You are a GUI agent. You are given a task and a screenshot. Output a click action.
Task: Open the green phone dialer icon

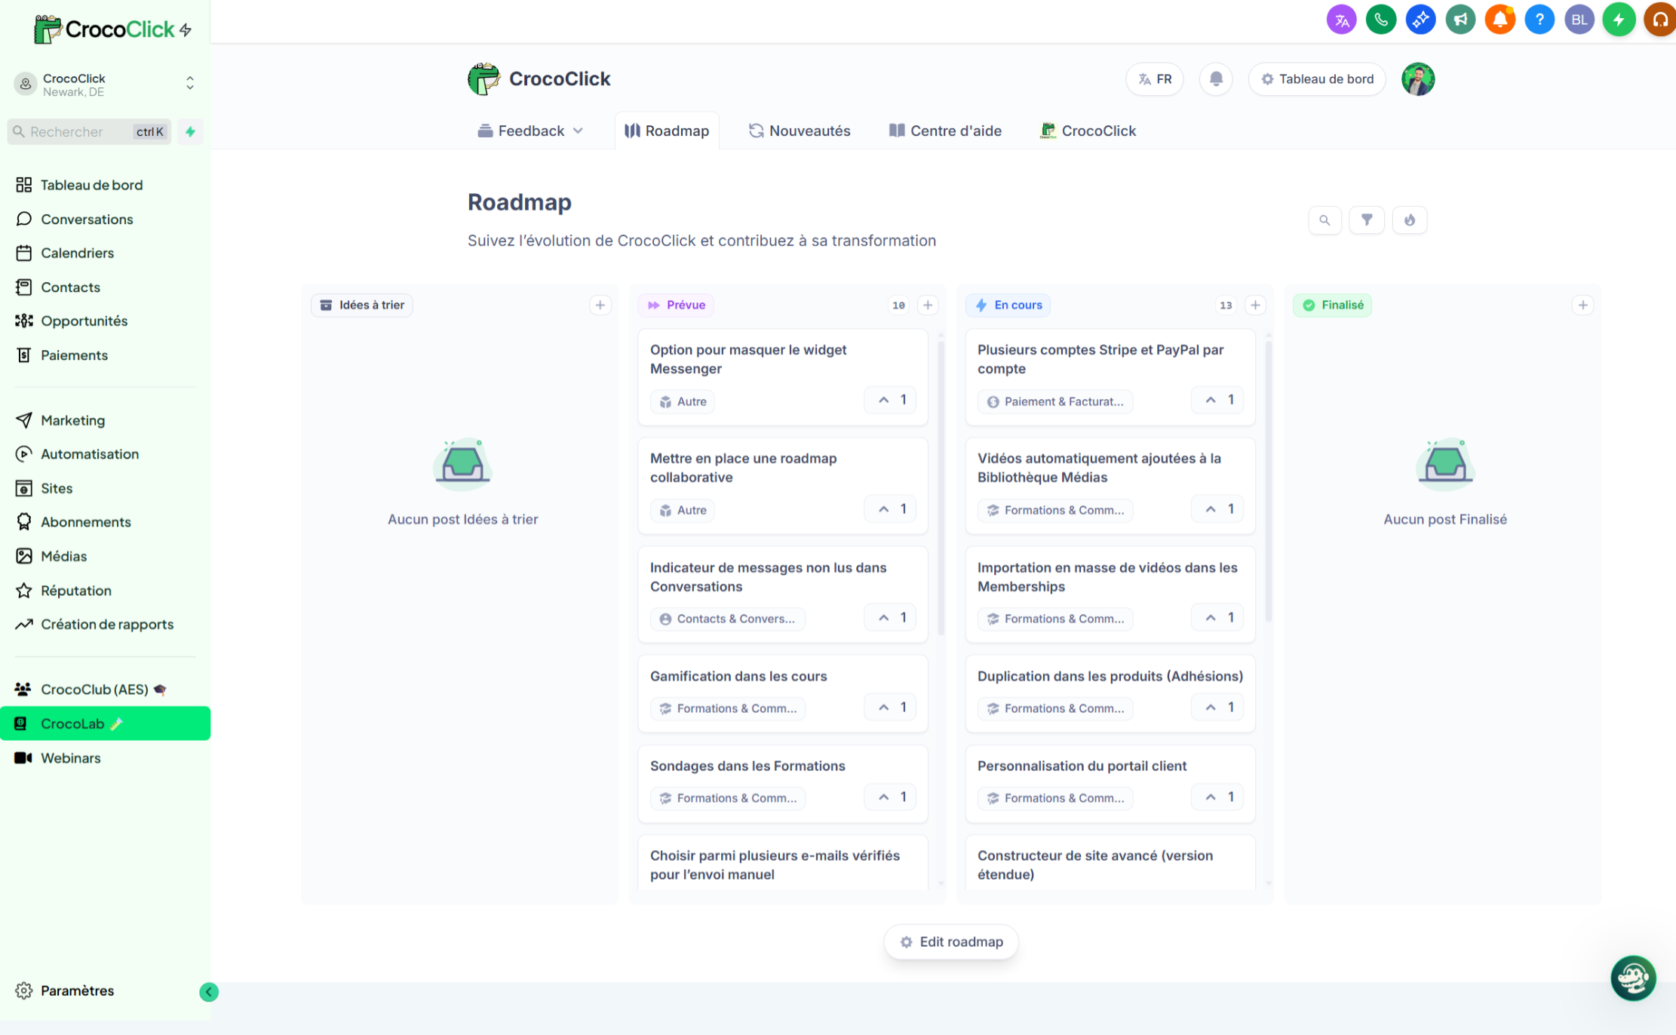tap(1381, 20)
